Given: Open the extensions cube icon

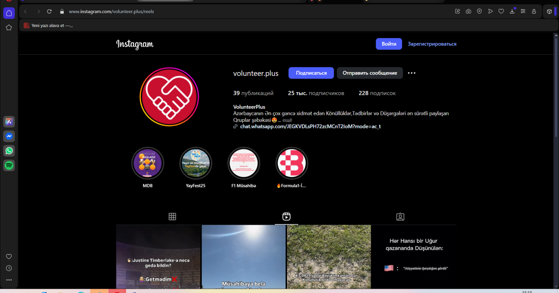Looking at the screenshot, I should (x=550, y=11).
